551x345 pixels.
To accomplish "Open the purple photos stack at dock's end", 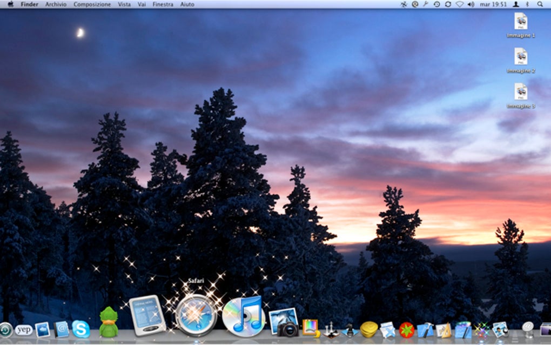I will point(546,330).
